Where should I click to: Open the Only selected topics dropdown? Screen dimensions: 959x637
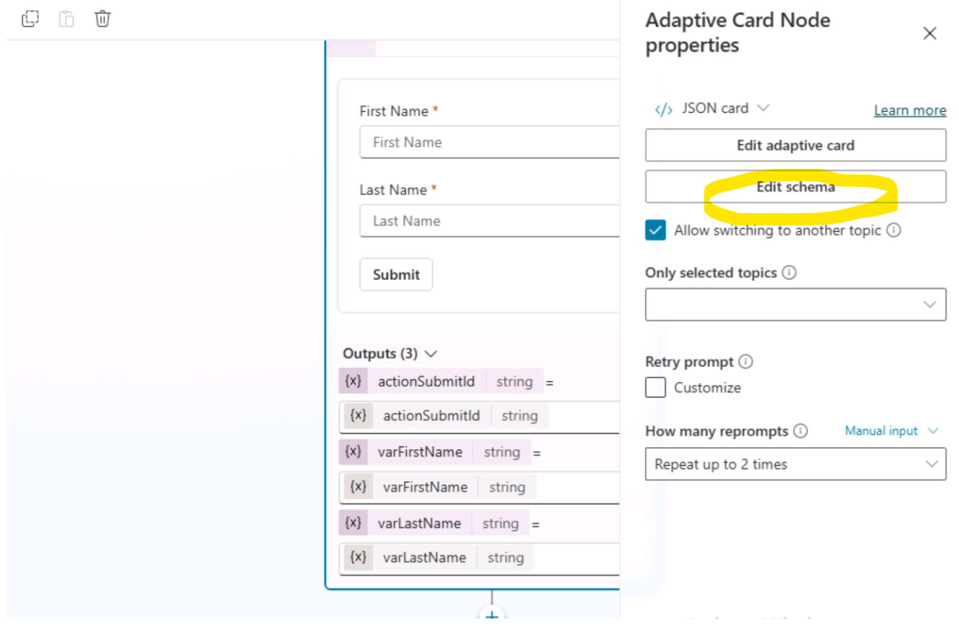(795, 304)
